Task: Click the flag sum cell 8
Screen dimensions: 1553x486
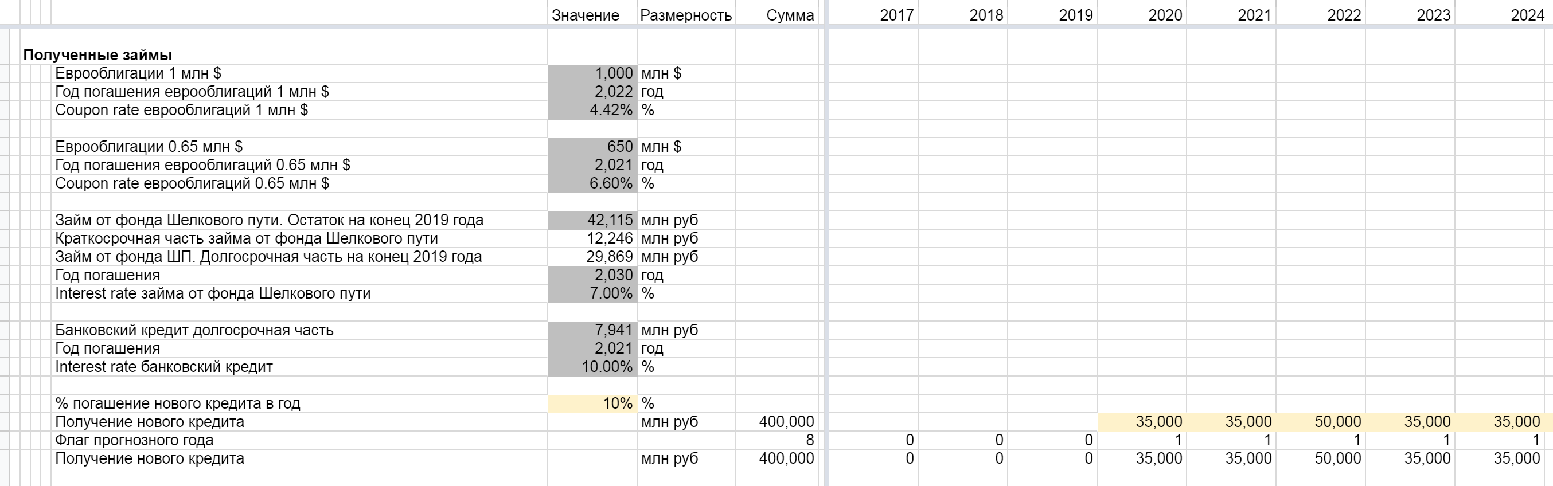Action: click(776, 441)
